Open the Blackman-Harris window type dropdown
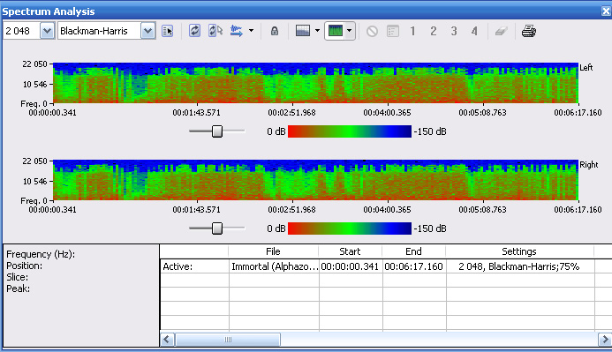The width and height of the screenshot is (612, 352). point(148,31)
